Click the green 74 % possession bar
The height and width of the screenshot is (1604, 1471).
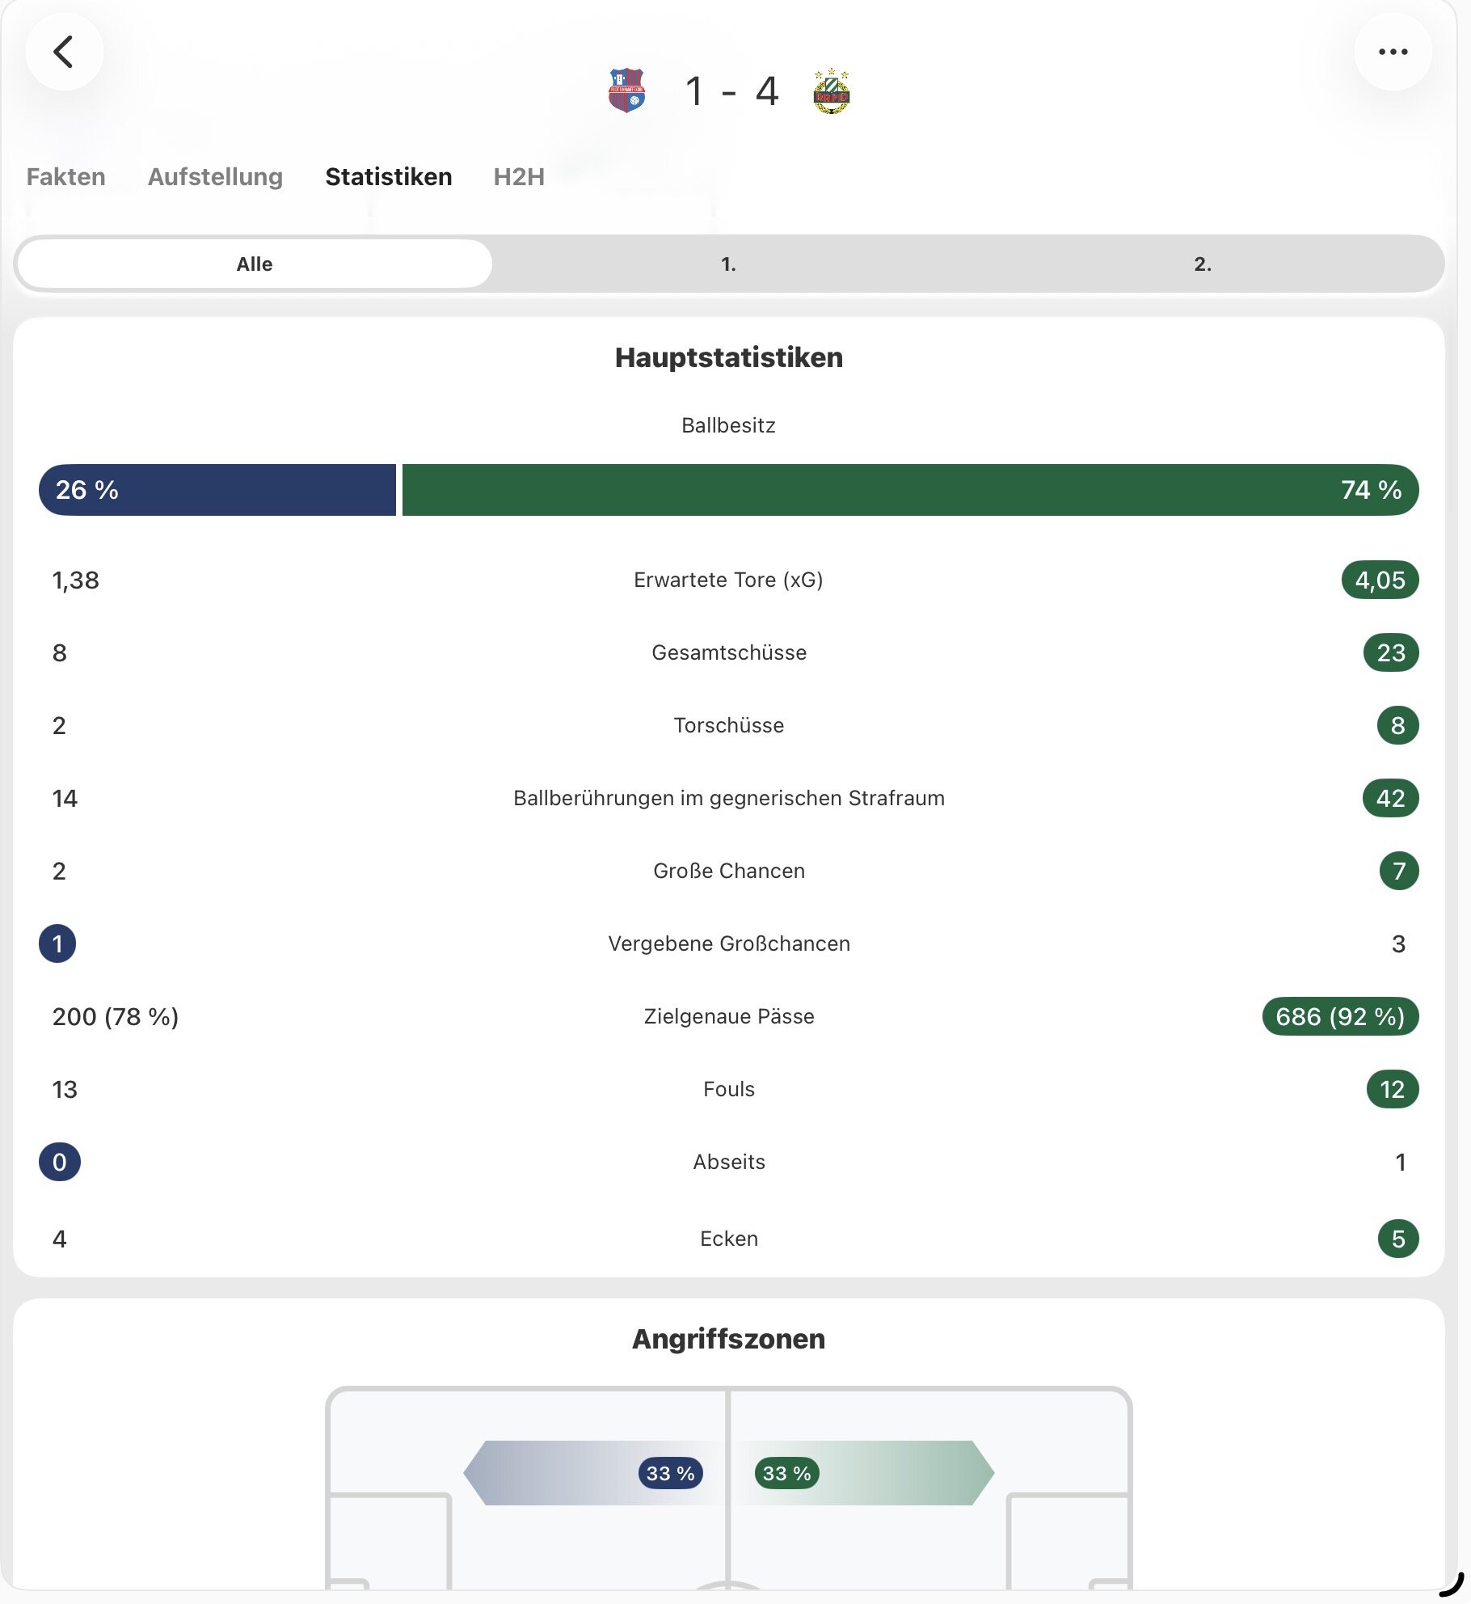coord(910,490)
